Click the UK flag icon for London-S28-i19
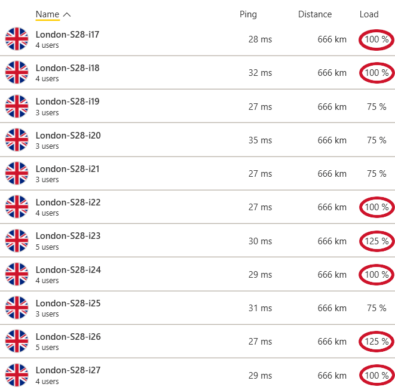 coord(17,106)
